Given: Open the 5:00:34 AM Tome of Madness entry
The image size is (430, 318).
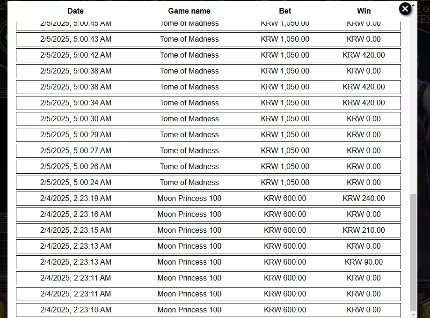Looking at the screenshot, I should pos(208,103).
